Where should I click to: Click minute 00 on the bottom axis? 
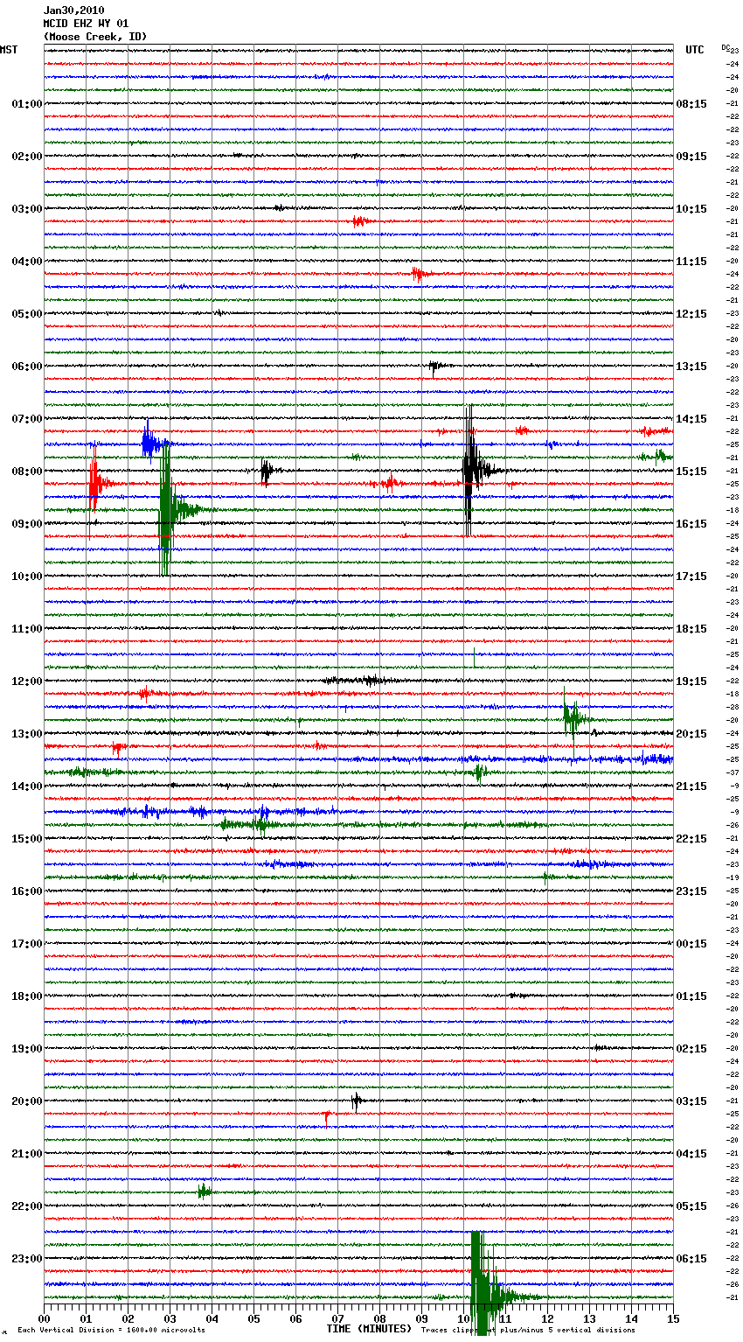point(44,1318)
